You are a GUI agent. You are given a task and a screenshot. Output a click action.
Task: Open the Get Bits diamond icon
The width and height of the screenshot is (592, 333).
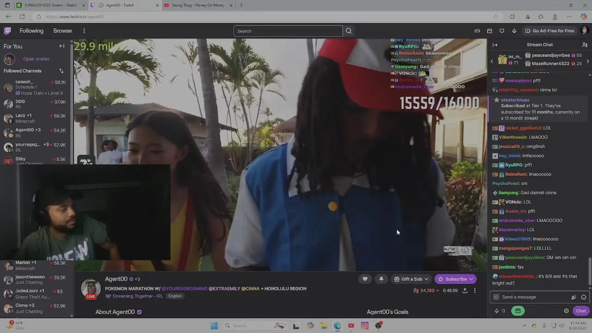coord(514,31)
